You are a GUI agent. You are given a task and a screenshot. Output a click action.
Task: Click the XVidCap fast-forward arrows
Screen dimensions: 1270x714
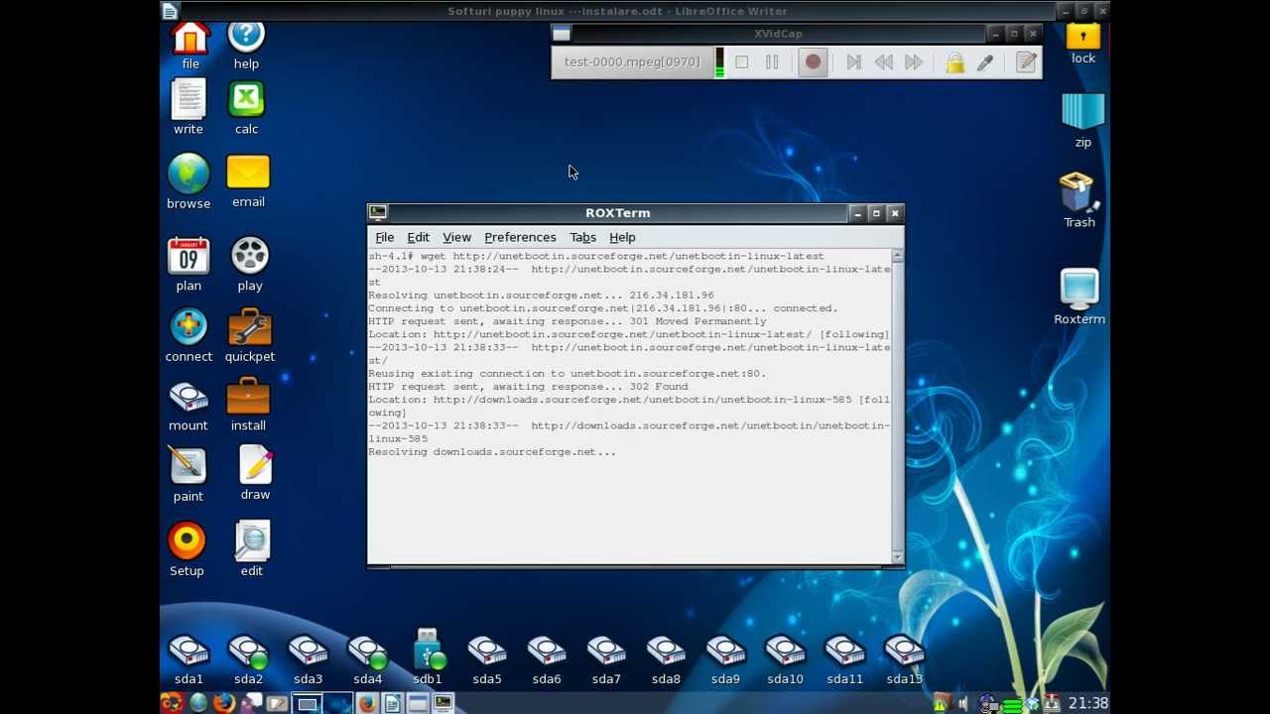point(914,62)
